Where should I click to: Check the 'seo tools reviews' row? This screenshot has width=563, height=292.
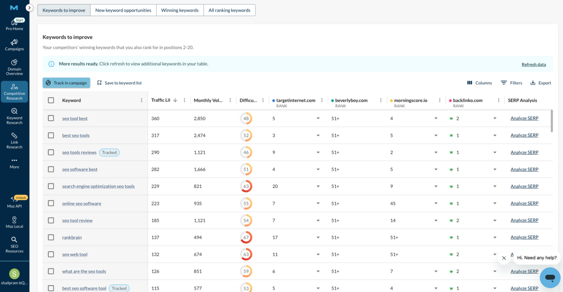click(51, 152)
